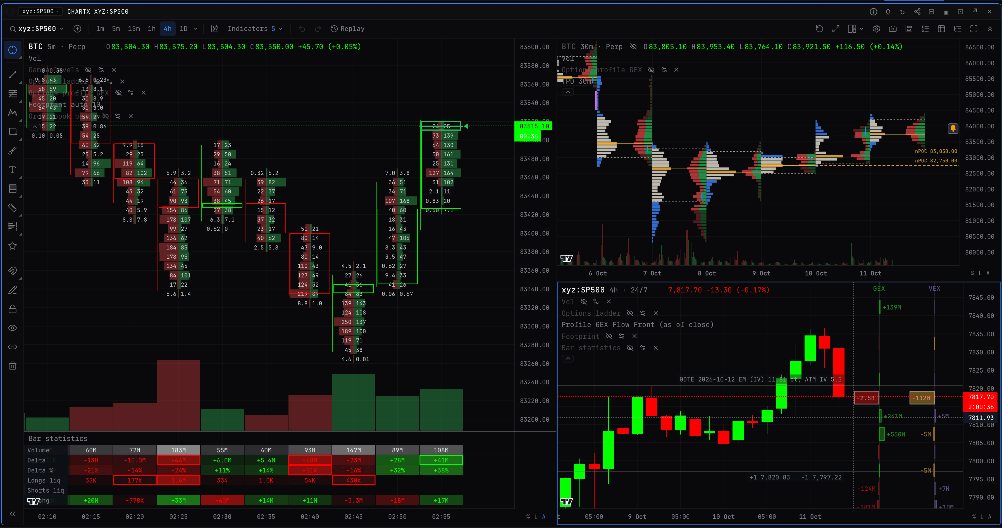Start bar Replay mode
This screenshot has width=1002, height=528.
(x=347, y=29)
